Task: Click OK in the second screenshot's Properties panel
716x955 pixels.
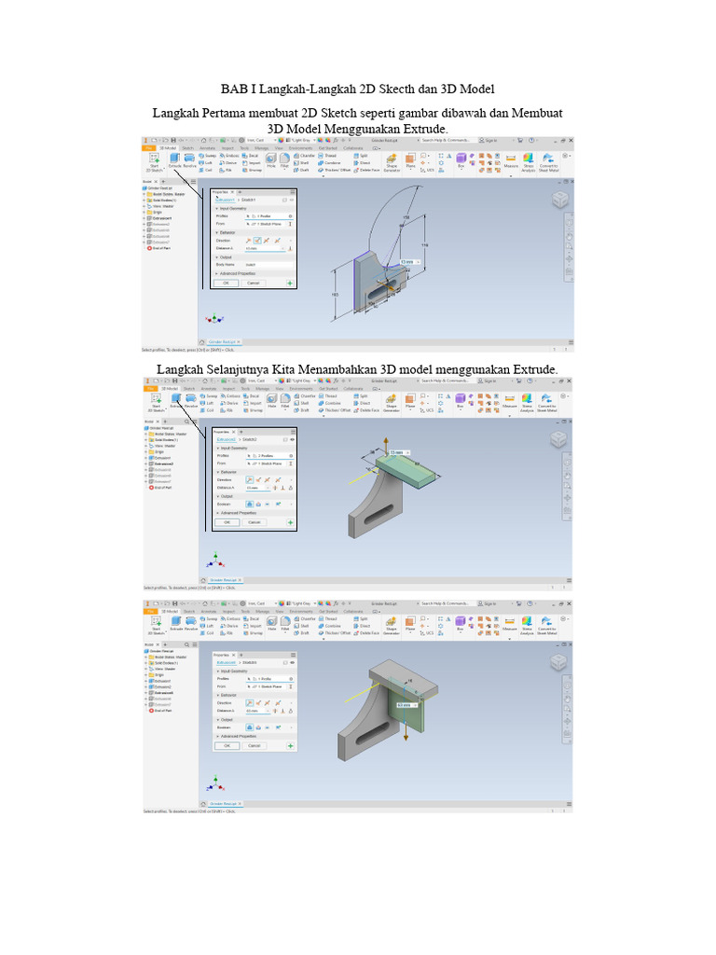Action: [227, 522]
